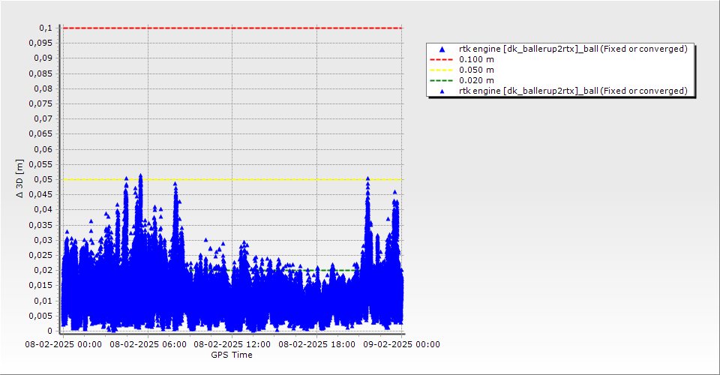Image resolution: width=720 pixels, height=375 pixels.
Task: Select the '0.020 m' legend label
Action: pyautogui.click(x=477, y=81)
